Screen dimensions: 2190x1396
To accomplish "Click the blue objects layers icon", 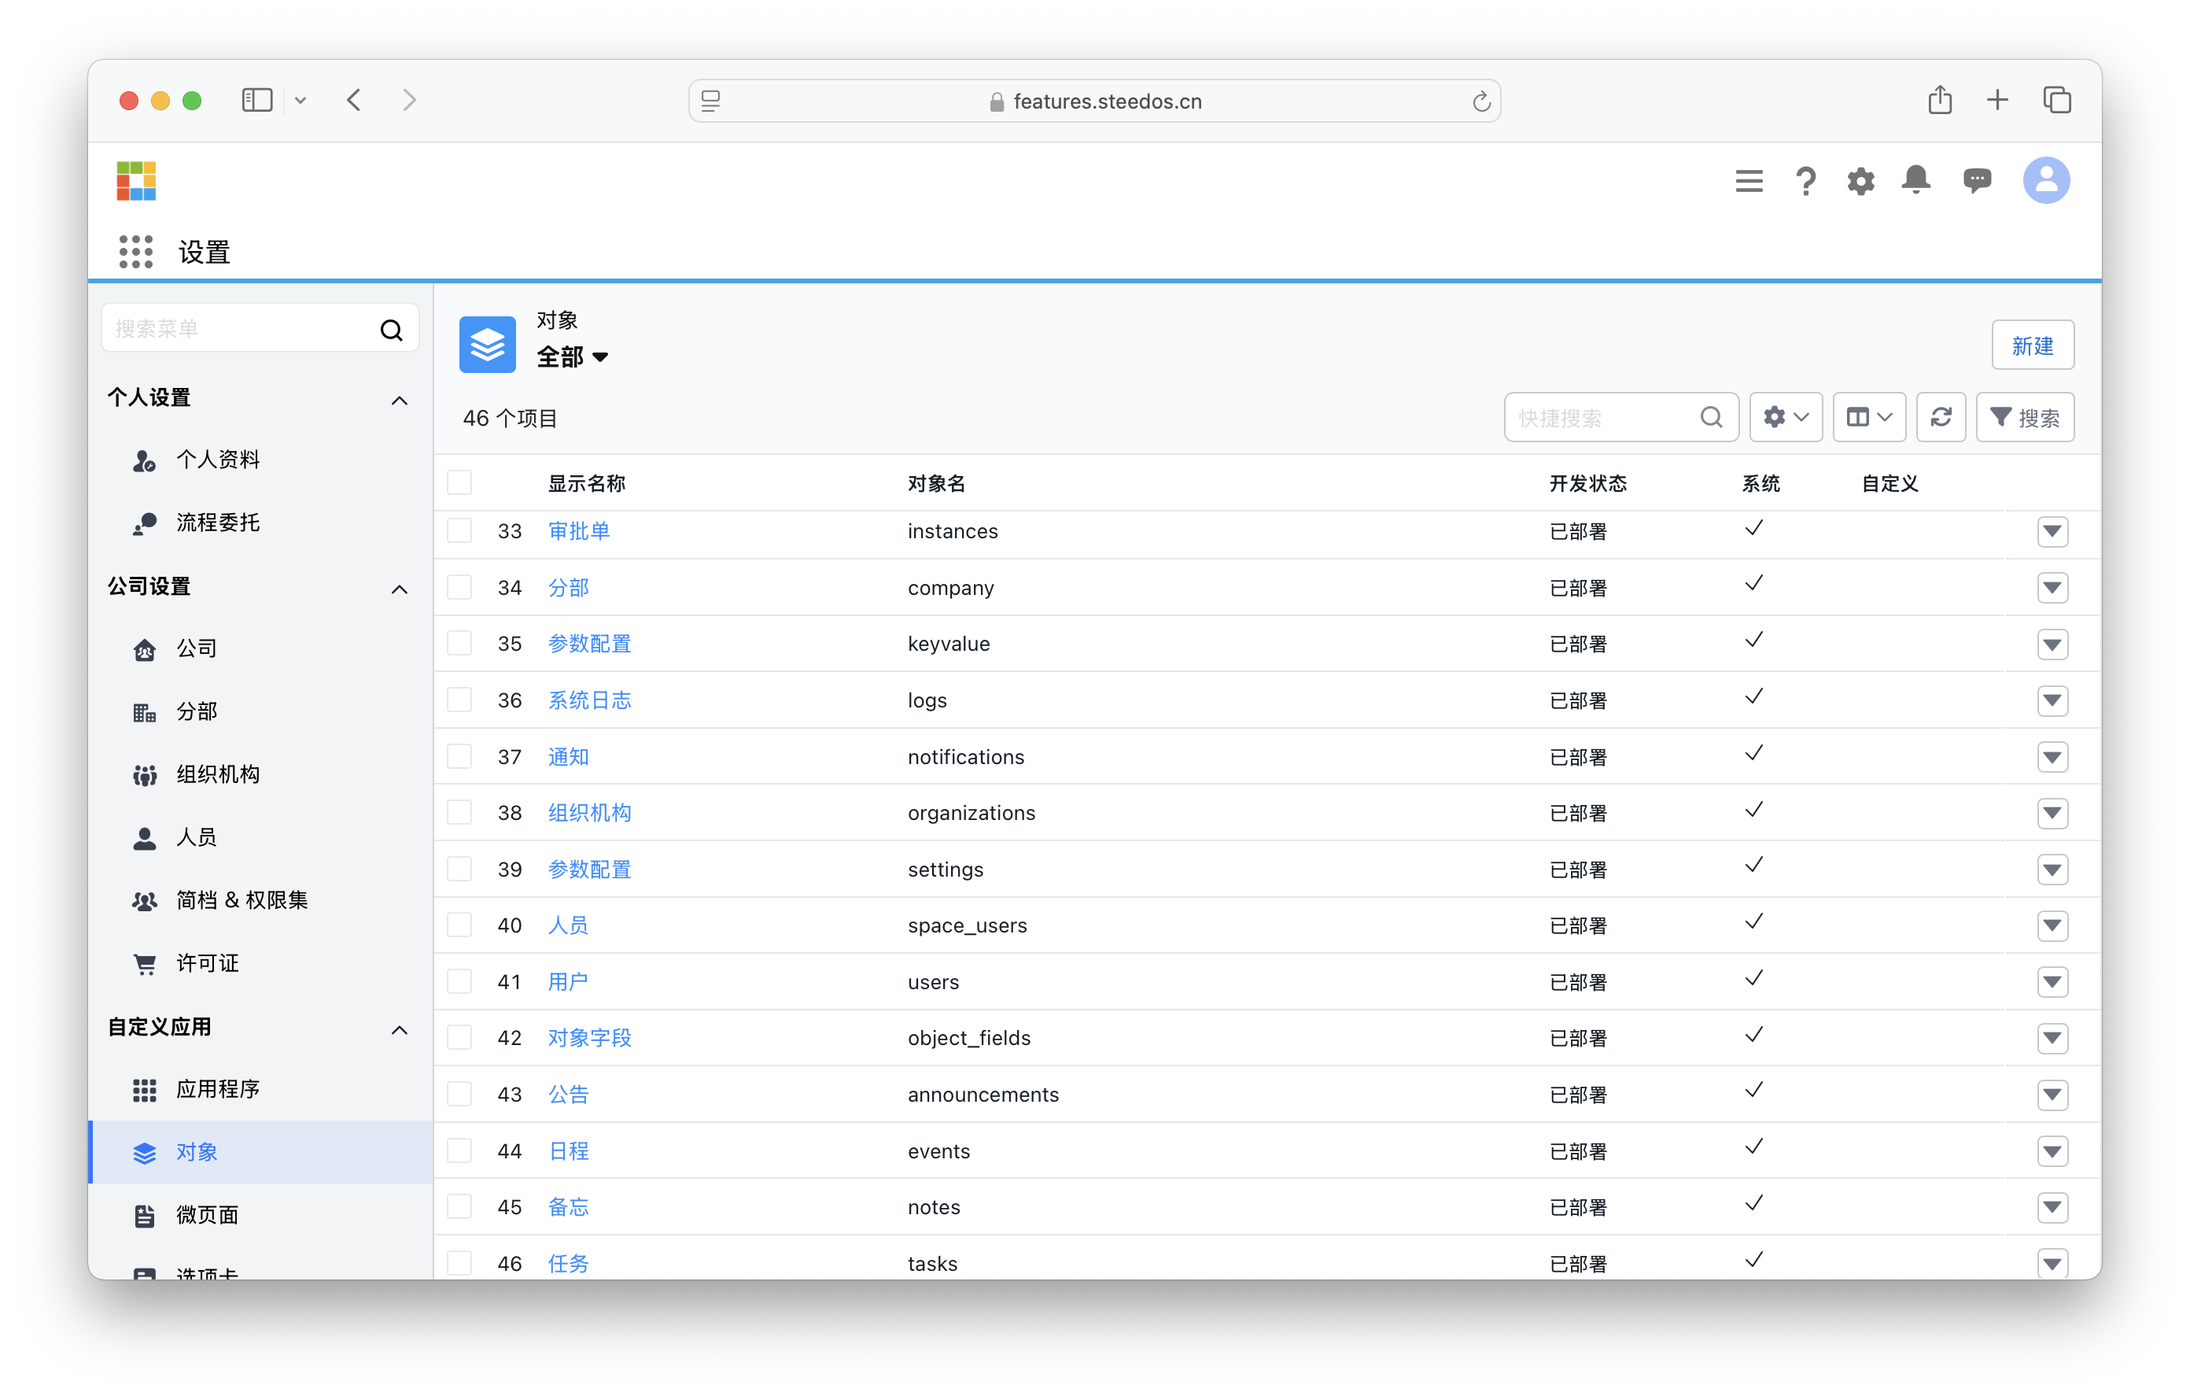I will point(488,344).
